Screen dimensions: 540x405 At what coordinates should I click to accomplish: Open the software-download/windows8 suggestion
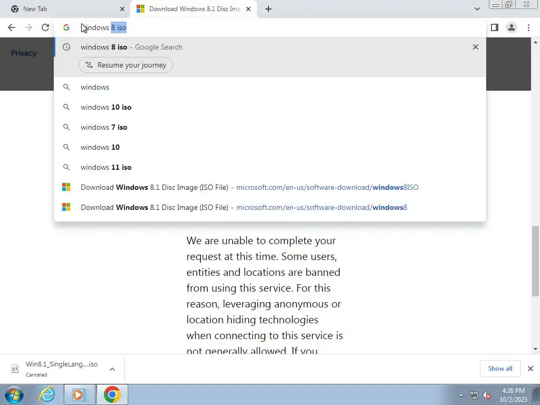pos(270,207)
